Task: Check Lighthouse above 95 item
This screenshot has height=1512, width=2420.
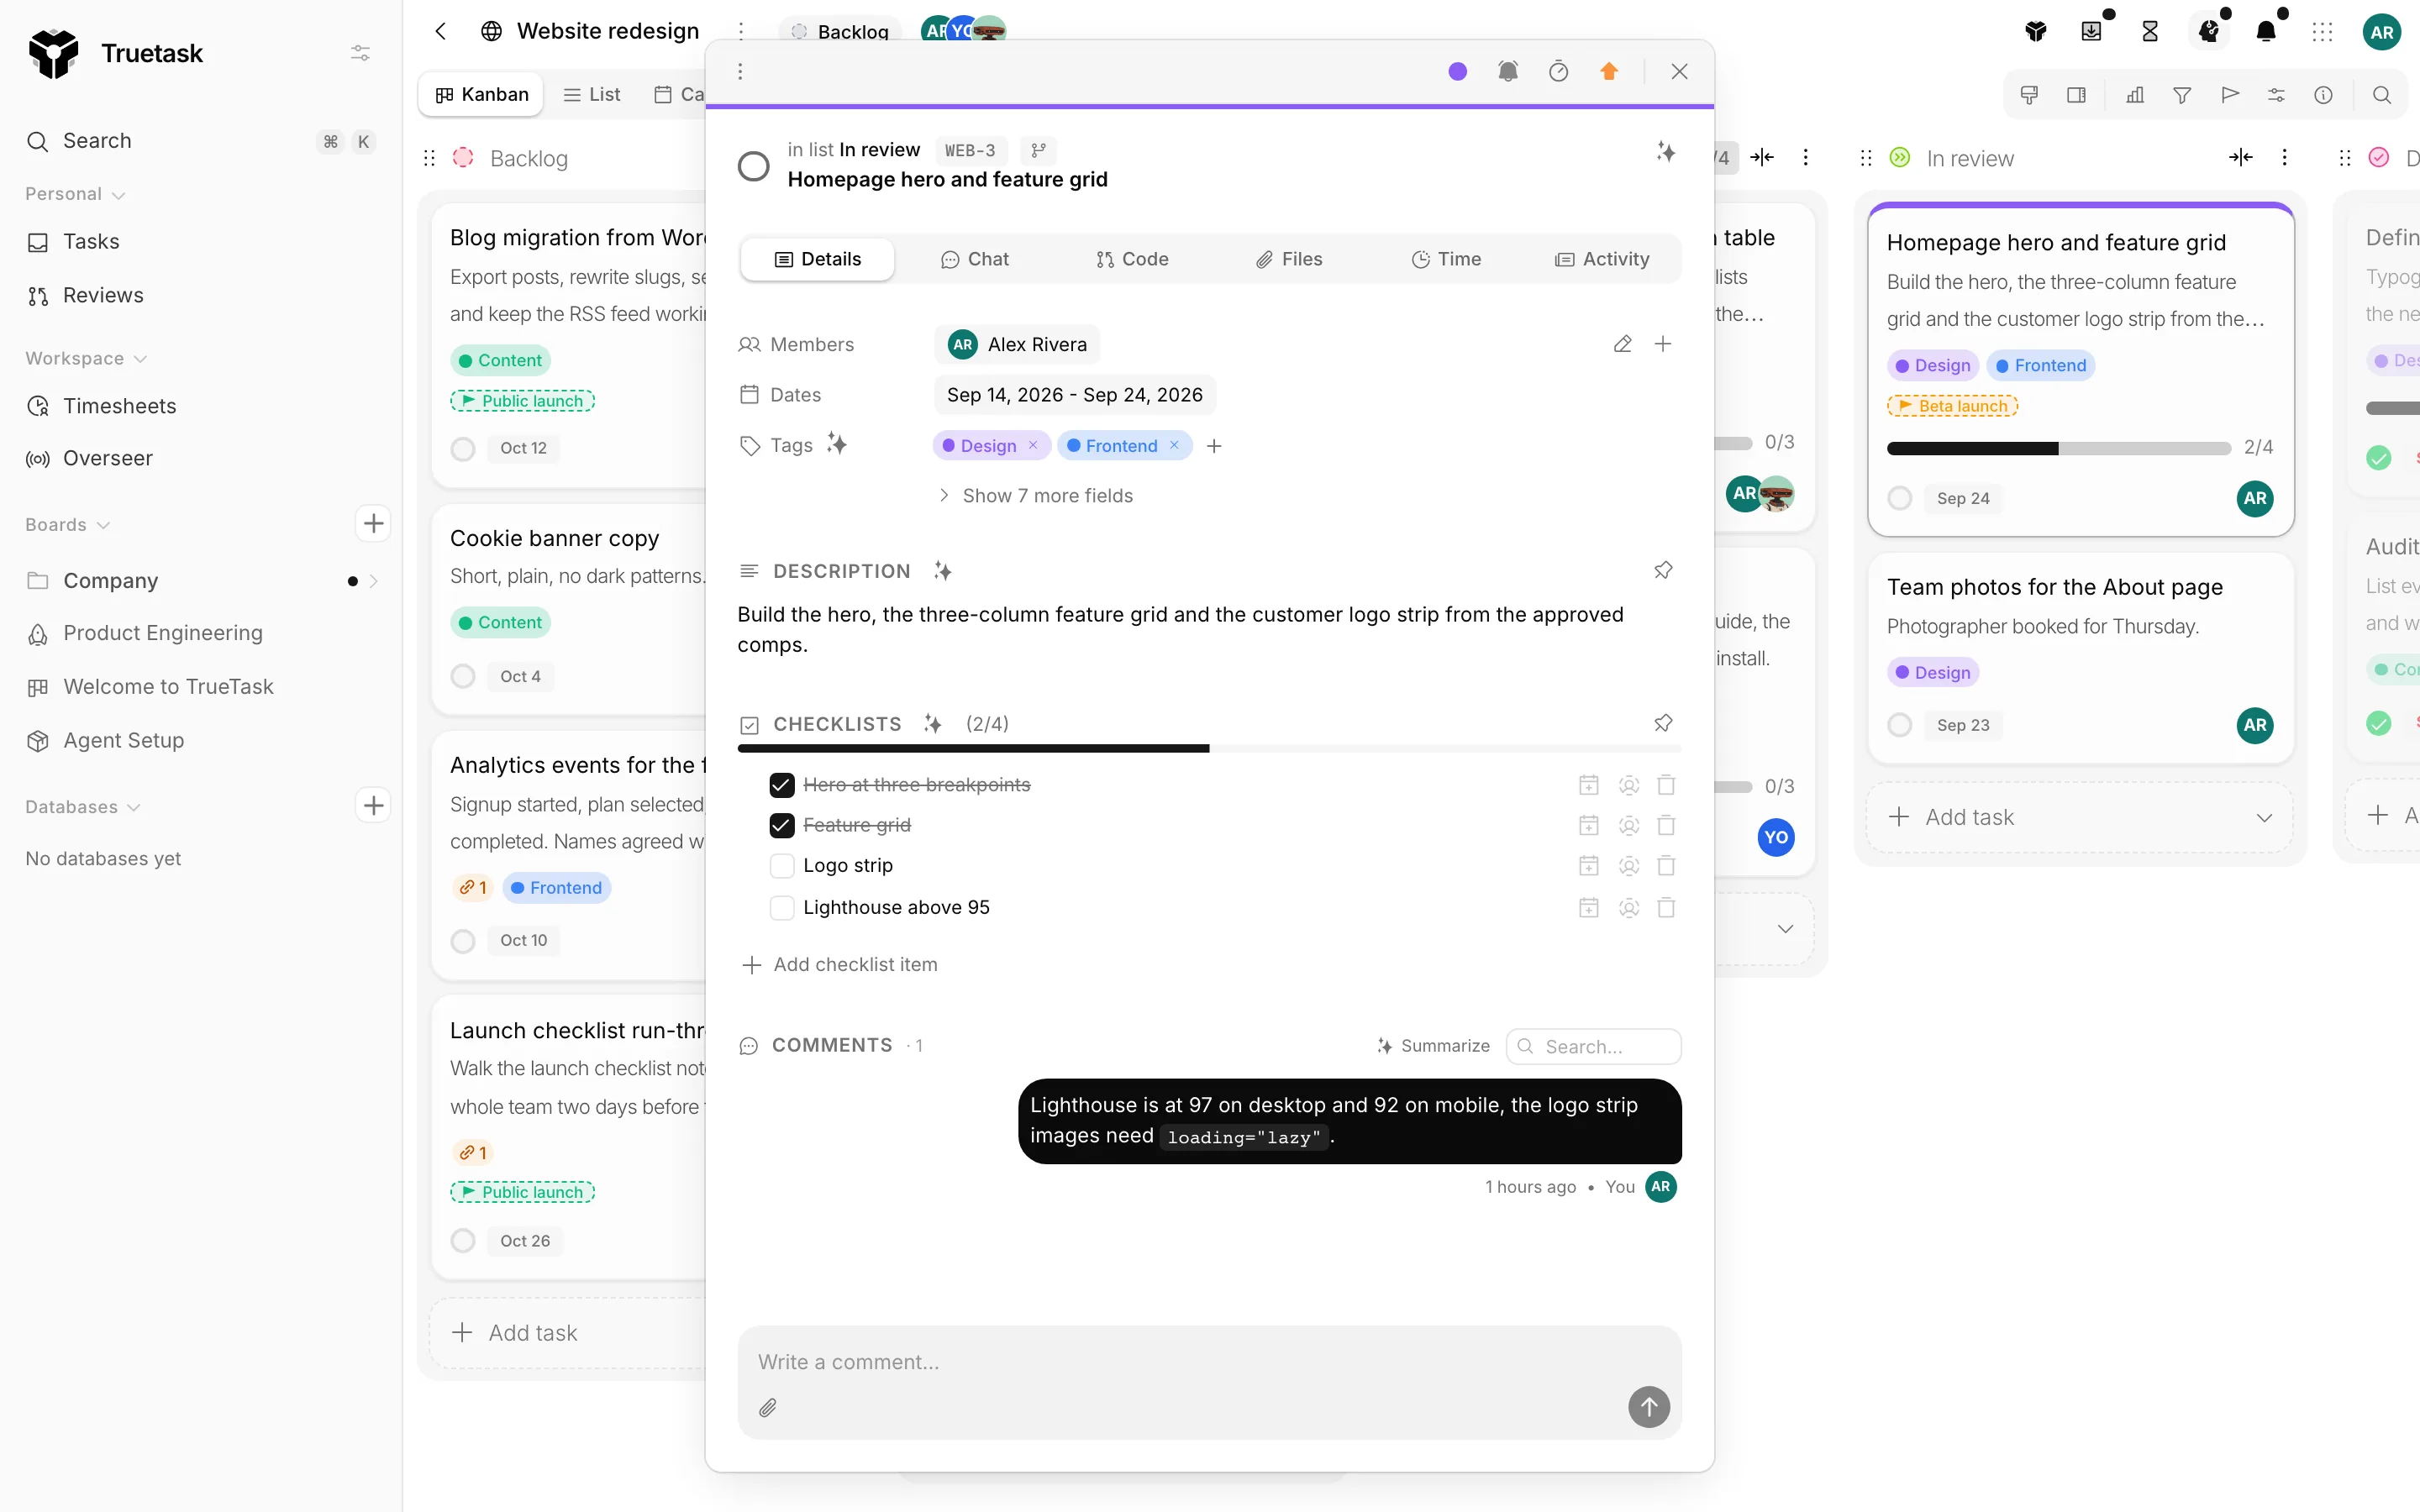Action: tap(782, 907)
